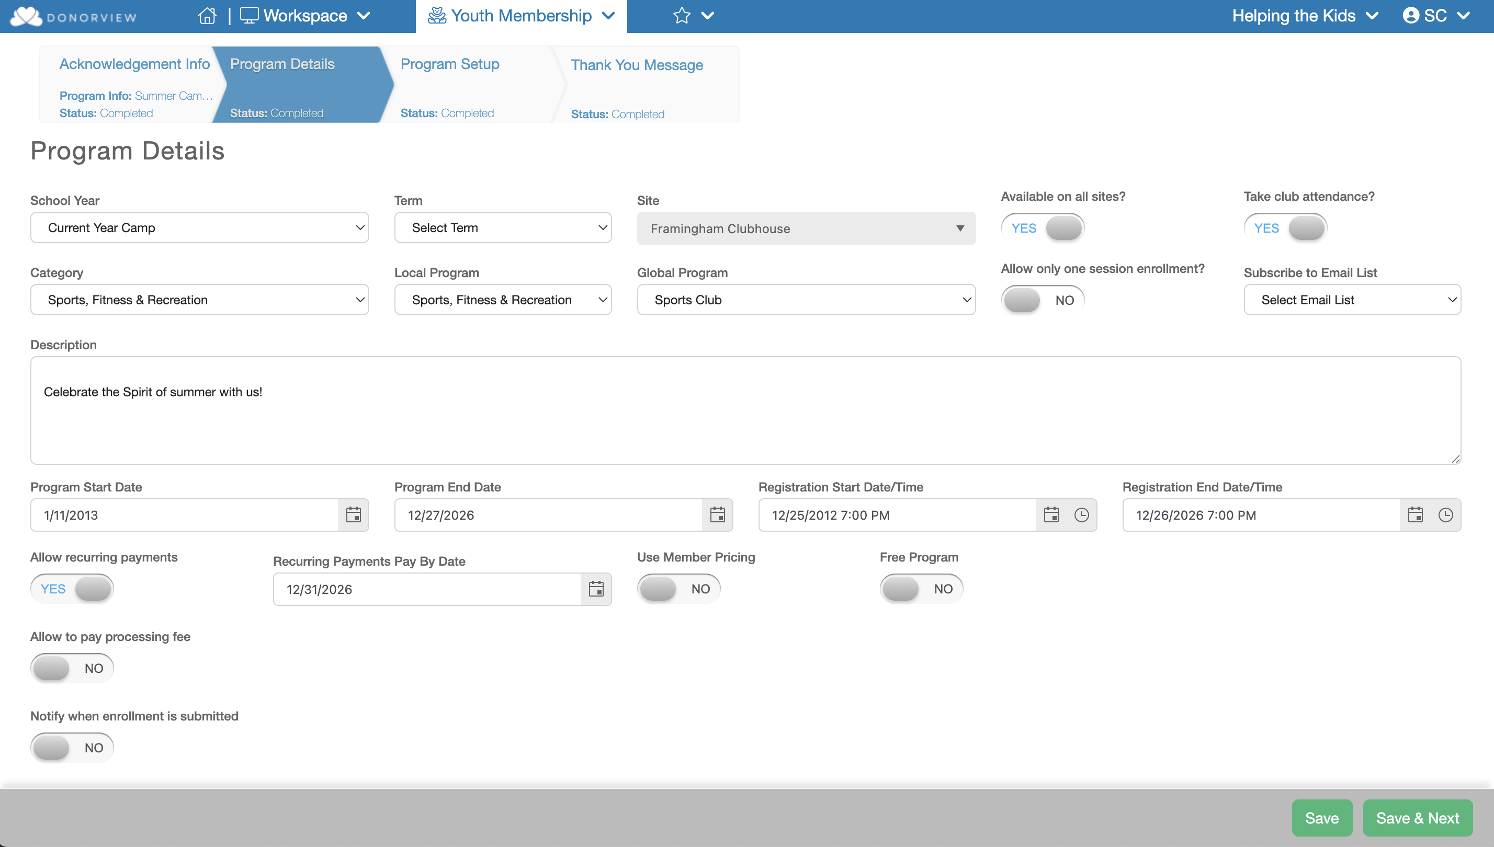Open Program End Date calendar picker
Image resolution: width=1494 pixels, height=847 pixels.
click(717, 515)
